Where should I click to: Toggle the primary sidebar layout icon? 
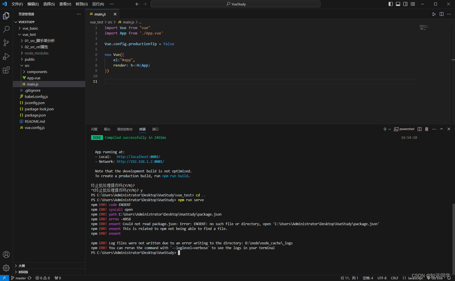tap(391, 4)
